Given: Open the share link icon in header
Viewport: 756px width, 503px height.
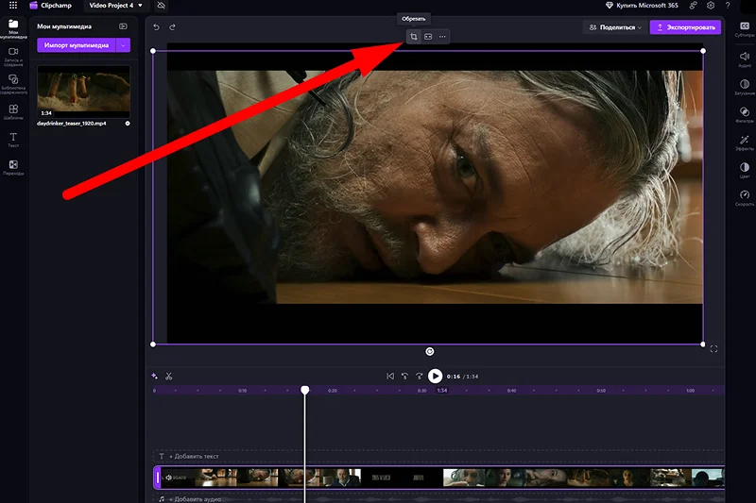Looking at the screenshot, I should 693,6.
